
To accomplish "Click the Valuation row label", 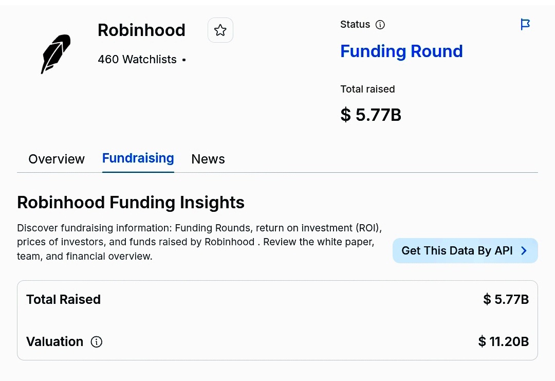I will coord(54,342).
